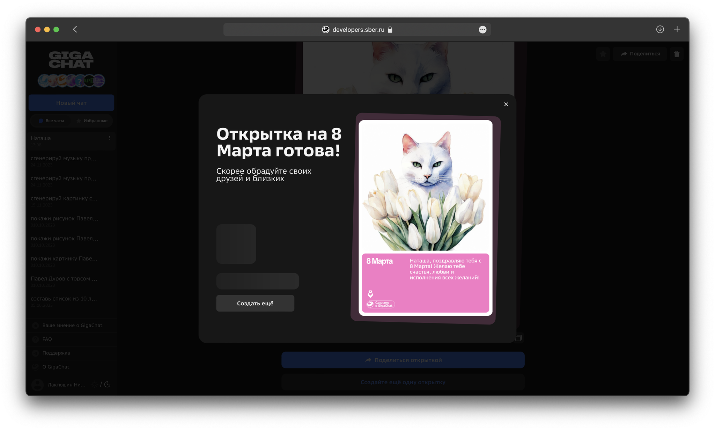Click the question icon next to FAQ
715x430 pixels.
pyautogui.click(x=35, y=339)
